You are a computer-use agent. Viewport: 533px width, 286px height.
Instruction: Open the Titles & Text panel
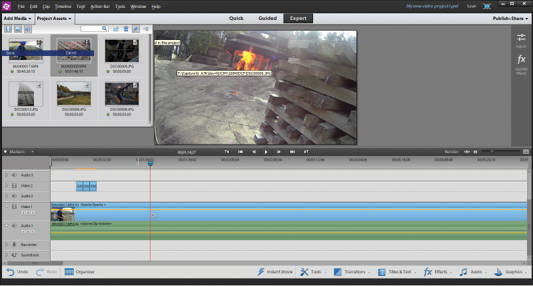coord(396,272)
